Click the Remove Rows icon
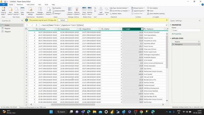This screenshot has height=115, width=204. 90,9
